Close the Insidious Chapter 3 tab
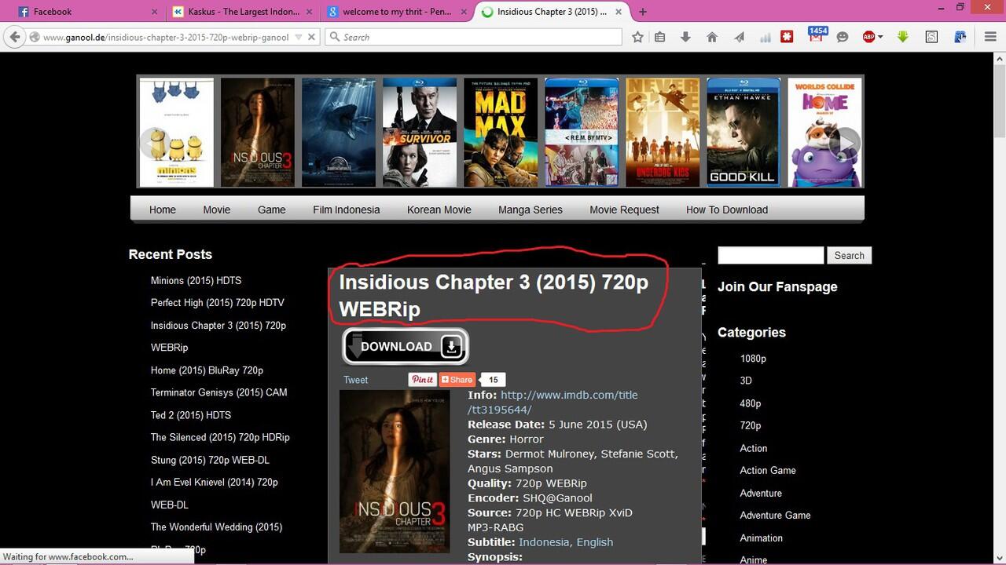Screen dimensions: 1006x565 click(620, 12)
